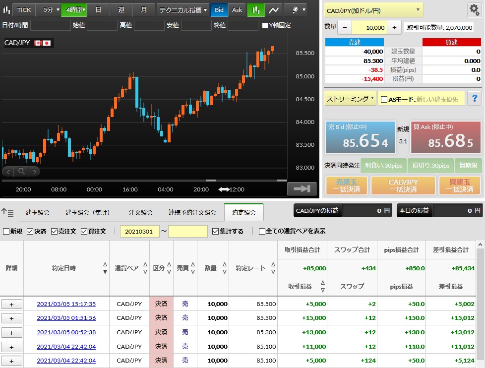Toggle the Y軸固定 checkbox
Screen dimensions: 485x368
pos(265,25)
